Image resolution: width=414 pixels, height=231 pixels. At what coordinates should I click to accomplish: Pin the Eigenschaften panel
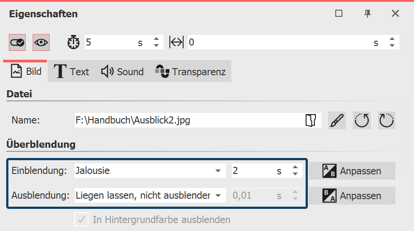[x=367, y=14]
